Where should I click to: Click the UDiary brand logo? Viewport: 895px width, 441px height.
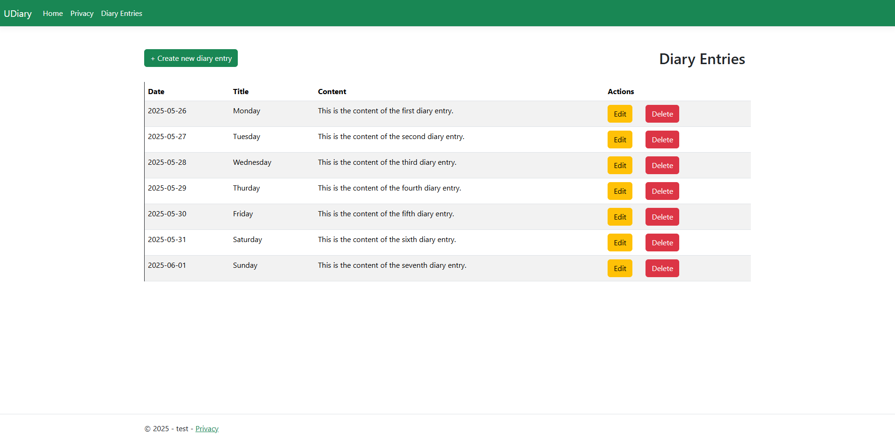[18, 14]
